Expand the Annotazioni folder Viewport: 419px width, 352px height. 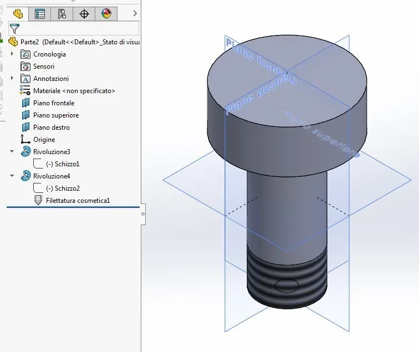pos(12,78)
